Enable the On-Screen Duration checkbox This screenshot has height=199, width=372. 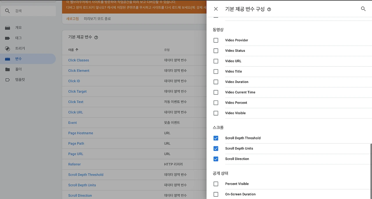point(216,194)
